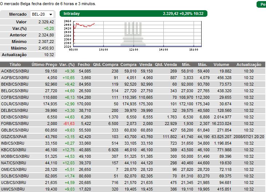Sort by Venda column header

coord(146,64)
